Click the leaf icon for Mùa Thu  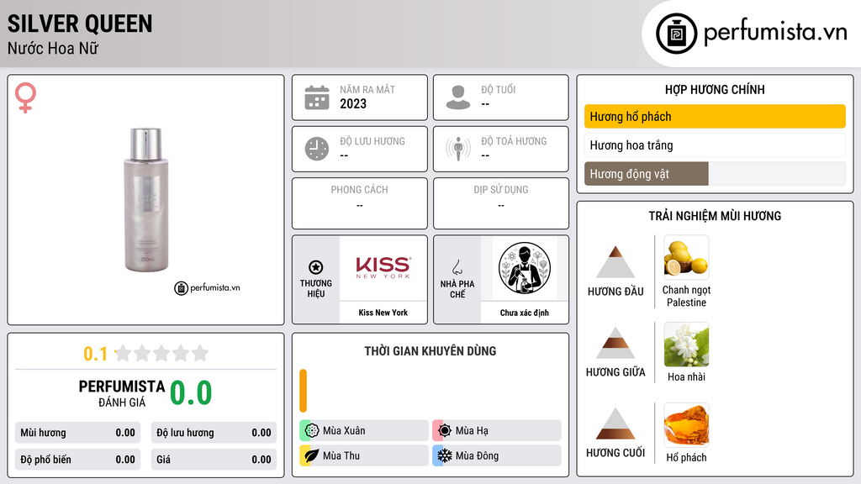click(312, 455)
